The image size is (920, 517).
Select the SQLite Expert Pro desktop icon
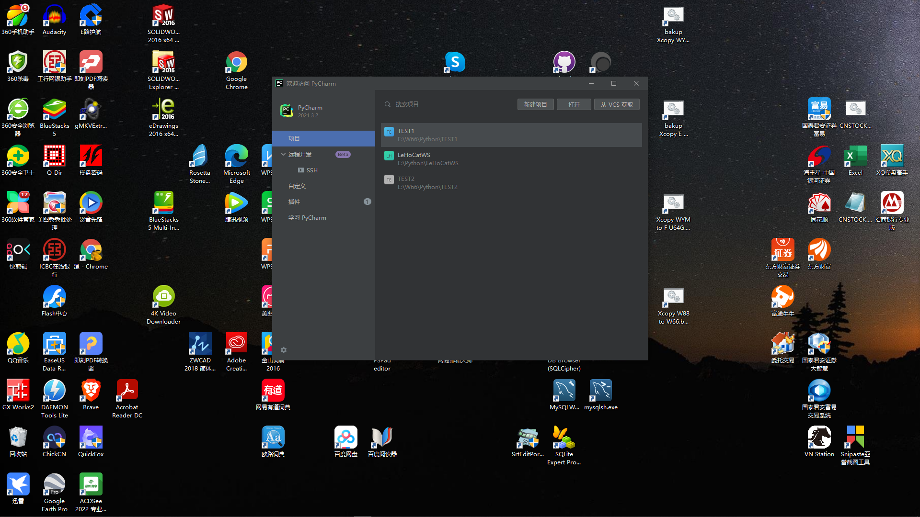(564, 446)
